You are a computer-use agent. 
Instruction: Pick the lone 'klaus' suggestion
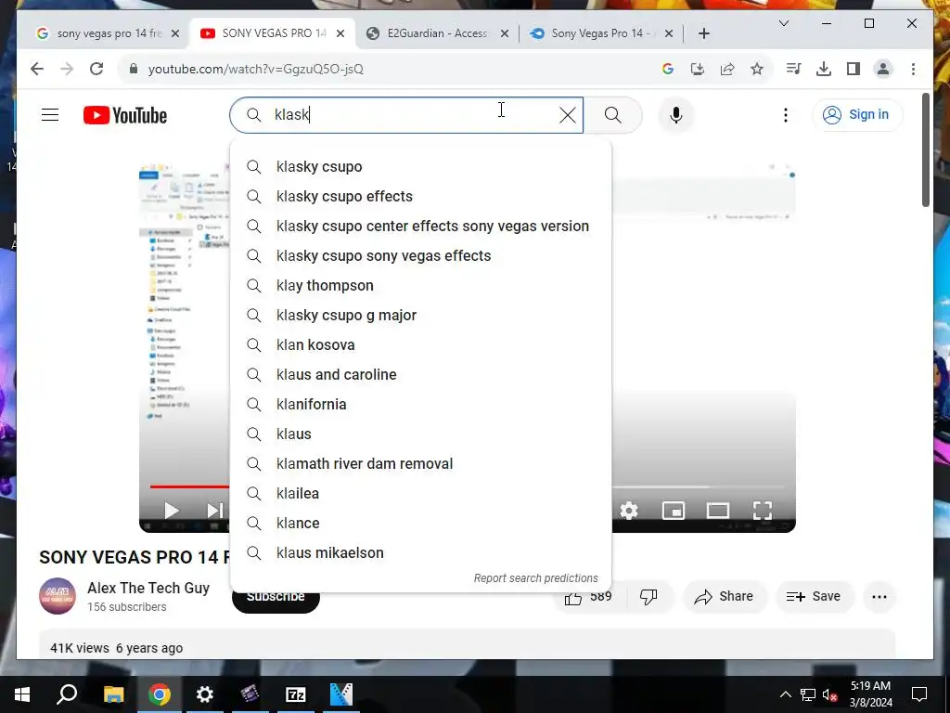click(420, 434)
